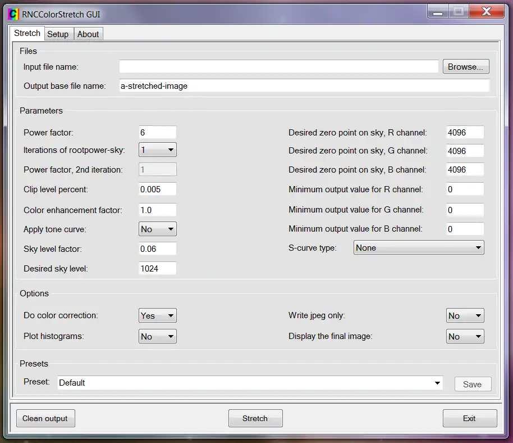Open Display the final image dropdown

coord(465,336)
